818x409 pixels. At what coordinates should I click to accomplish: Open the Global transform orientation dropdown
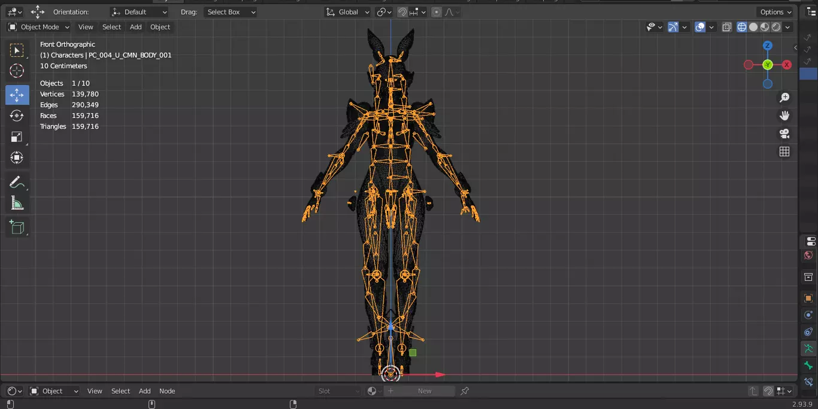[x=348, y=12]
